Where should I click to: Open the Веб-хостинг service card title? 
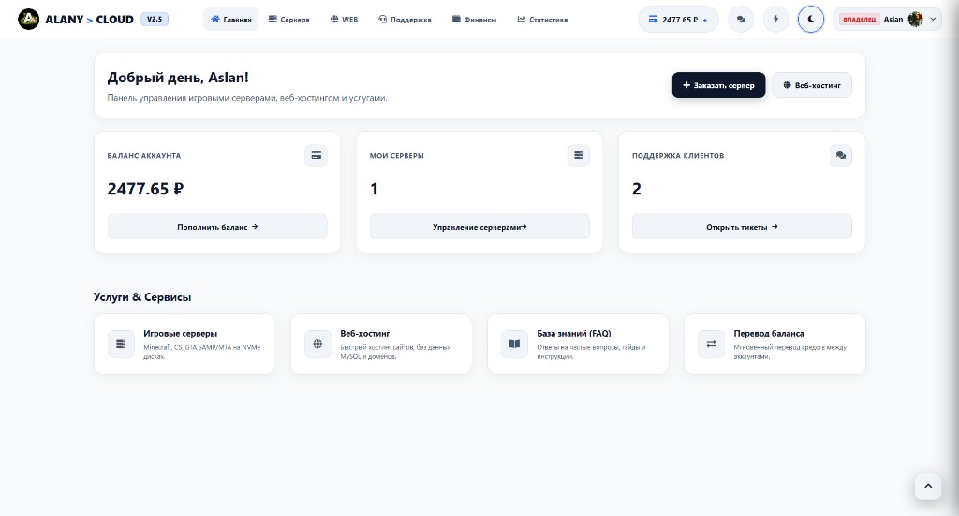pos(365,334)
